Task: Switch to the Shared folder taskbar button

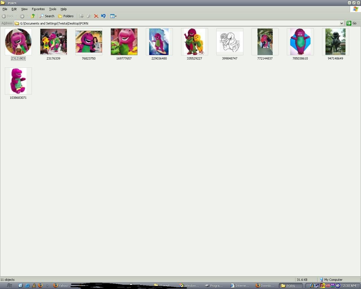Action: tap(162, 286)
